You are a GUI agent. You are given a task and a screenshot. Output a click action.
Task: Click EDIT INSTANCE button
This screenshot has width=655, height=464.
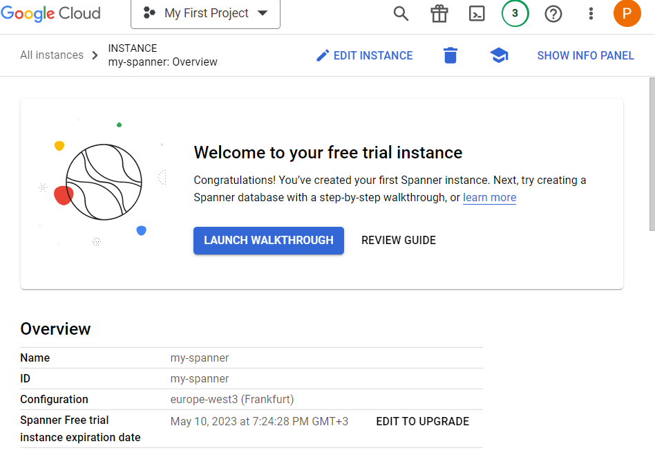tap(364, 55)
